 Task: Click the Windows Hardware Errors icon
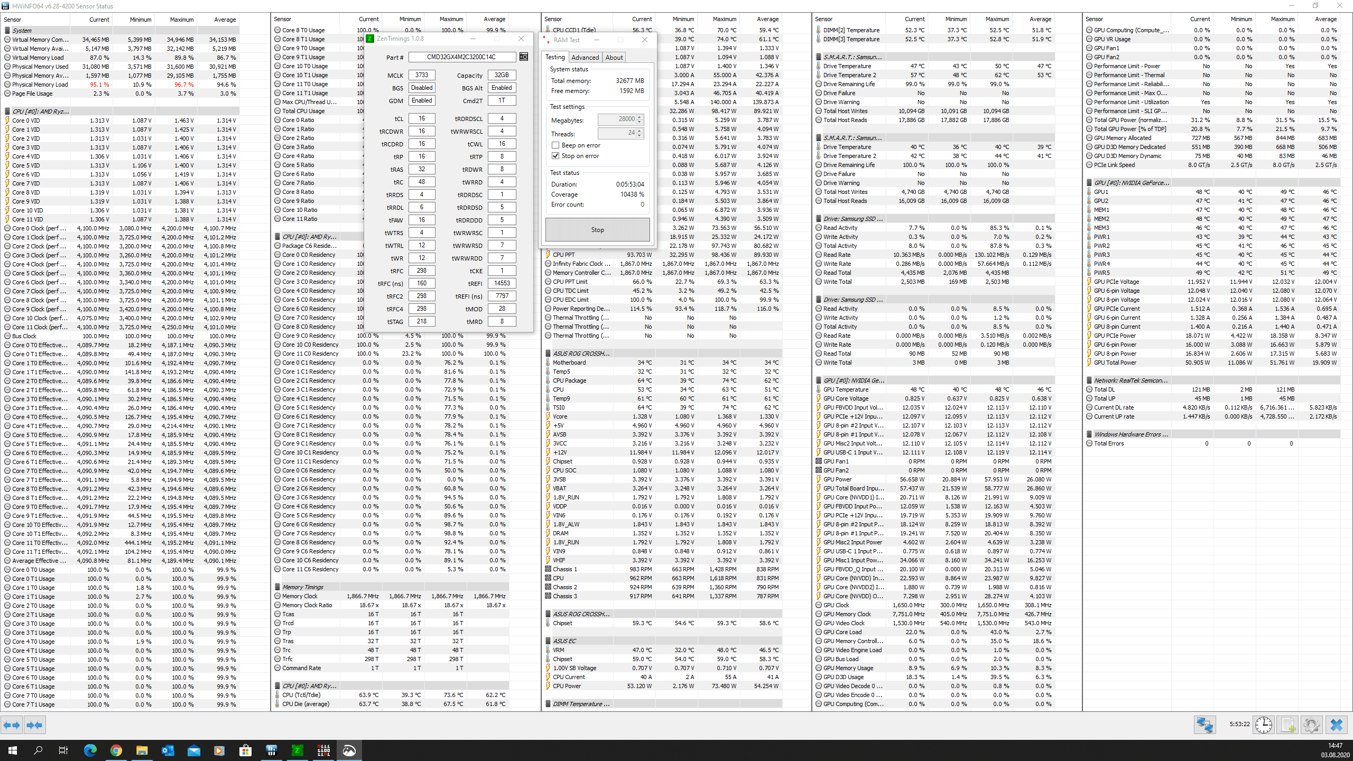[1089, 434]
